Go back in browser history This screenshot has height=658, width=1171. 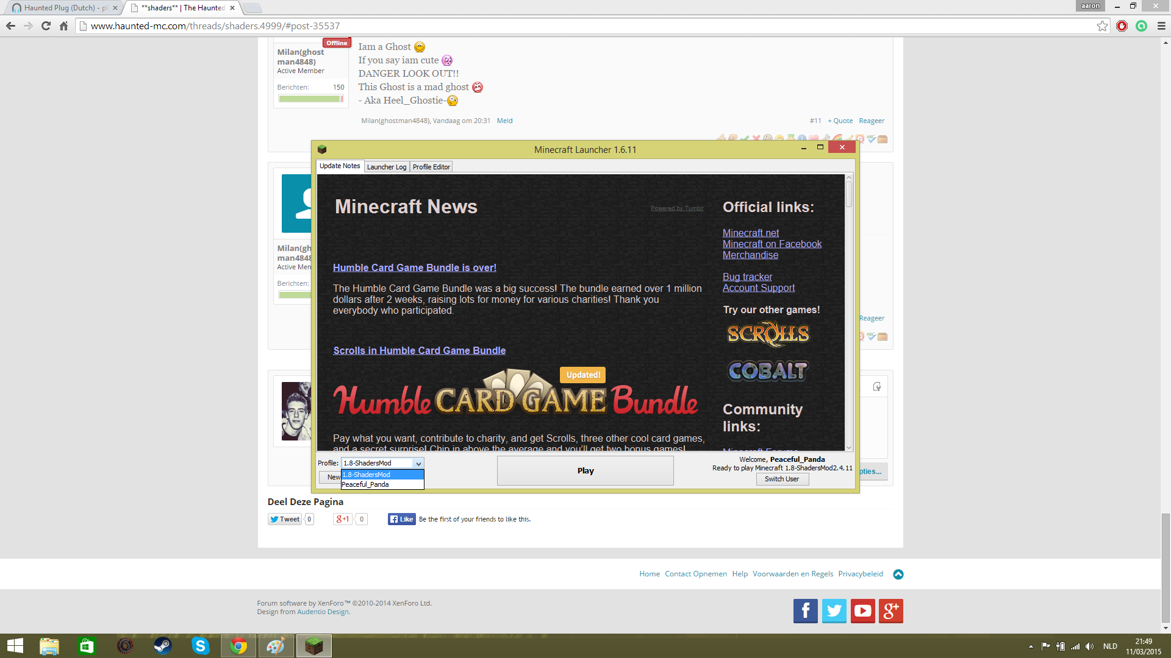click(10, 26)
